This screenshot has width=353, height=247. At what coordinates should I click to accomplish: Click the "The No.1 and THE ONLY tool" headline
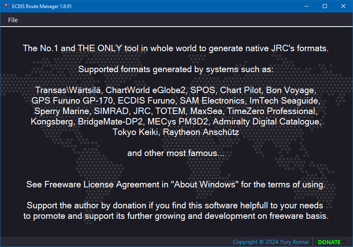(x=176, y=48)
